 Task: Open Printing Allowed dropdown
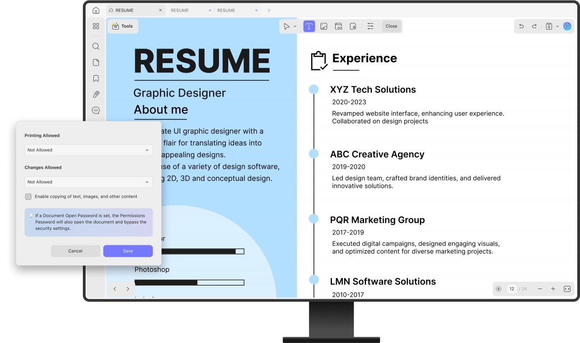pyautogui.click(x=89, y=150)
